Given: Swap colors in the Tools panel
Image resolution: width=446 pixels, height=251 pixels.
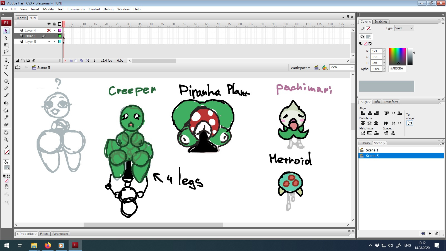Looking at the screenshot, I should click(x=9, y=176).
